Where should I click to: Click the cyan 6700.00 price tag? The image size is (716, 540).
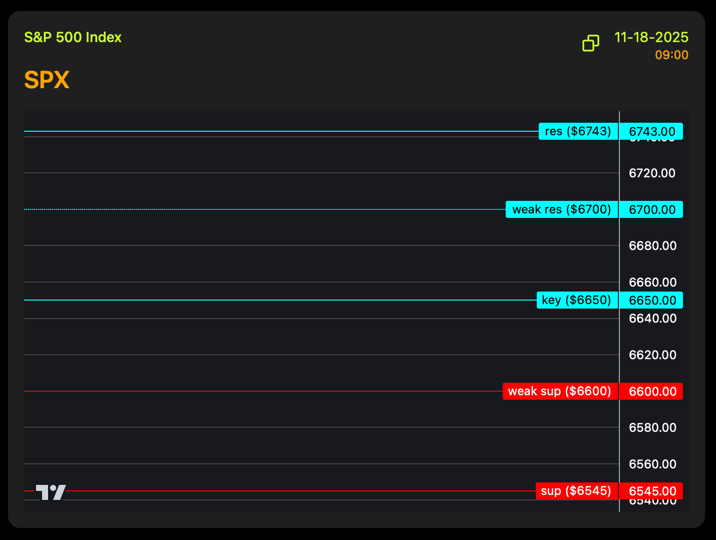(651, 209)
